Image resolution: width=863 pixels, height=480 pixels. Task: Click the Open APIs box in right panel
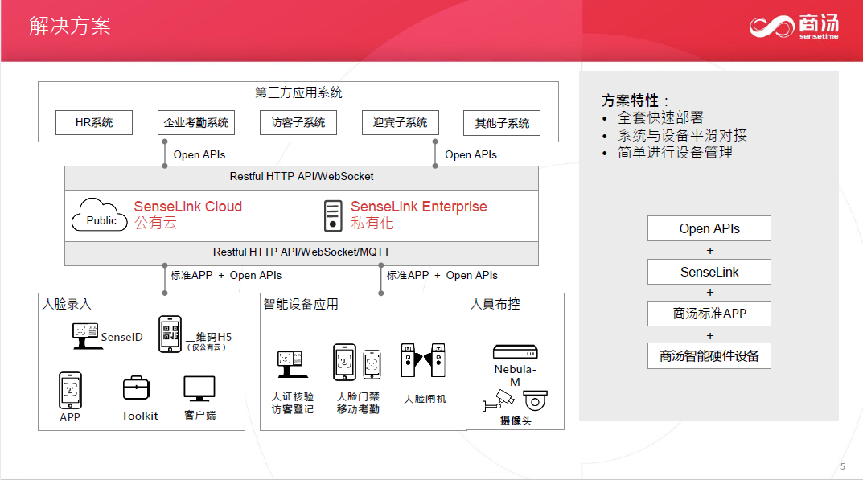[x=709, y=228]
